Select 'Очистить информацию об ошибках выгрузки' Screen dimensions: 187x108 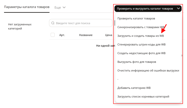148,70
